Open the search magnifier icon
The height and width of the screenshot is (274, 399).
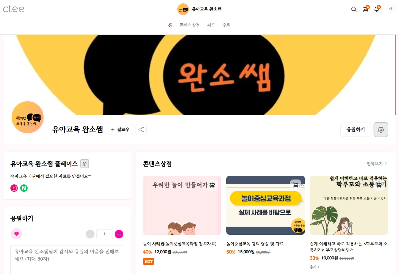coord(354,9)
